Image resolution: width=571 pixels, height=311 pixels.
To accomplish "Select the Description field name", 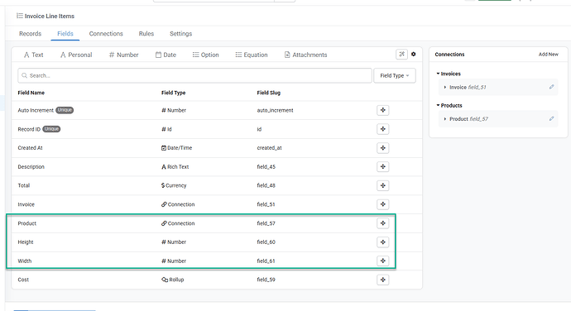I will tap(31, 167).
